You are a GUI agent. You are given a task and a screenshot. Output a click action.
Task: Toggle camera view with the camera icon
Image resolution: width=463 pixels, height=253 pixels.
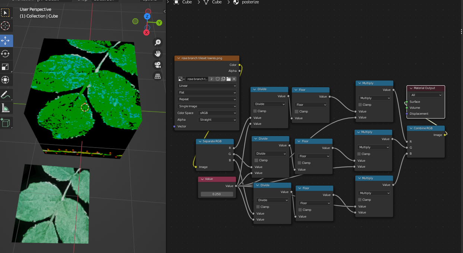tap(158, 65)
